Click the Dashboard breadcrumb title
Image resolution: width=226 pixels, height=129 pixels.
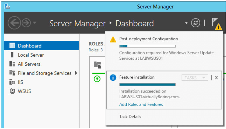(135, 23)
